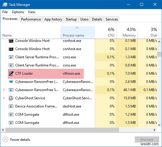Sort by the CPU column header
The height and width of the screenshot is (147, 162).
tap(106, 33)
